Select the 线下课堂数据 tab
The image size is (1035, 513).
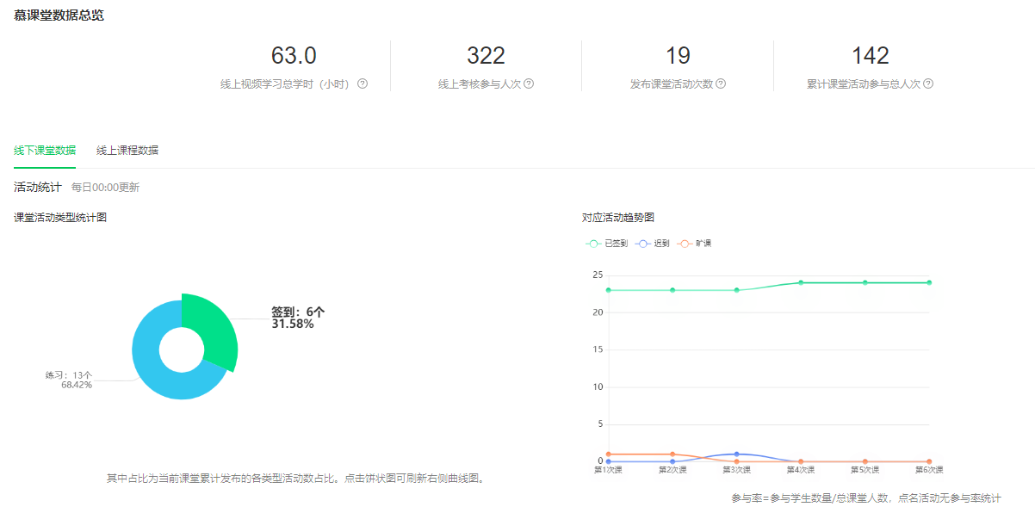45,150
